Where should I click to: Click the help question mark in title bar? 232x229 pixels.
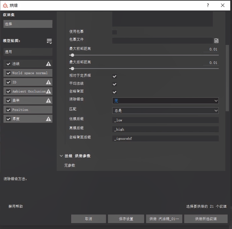click(x=208, y=5)
